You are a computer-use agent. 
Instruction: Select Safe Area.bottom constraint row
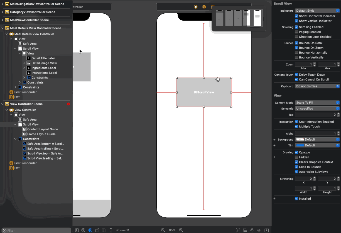(x=46, y=144)
